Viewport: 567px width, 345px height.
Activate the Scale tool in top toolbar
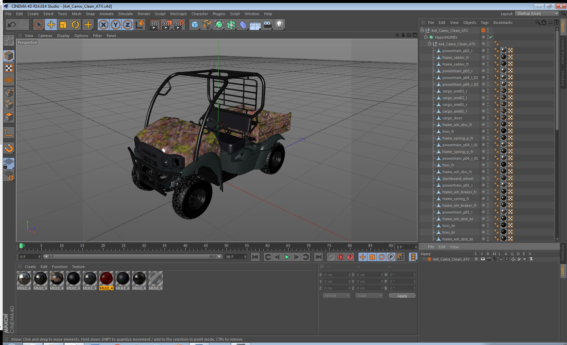63,25
